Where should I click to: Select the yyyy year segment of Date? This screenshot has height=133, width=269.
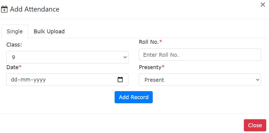click(39, 80)
